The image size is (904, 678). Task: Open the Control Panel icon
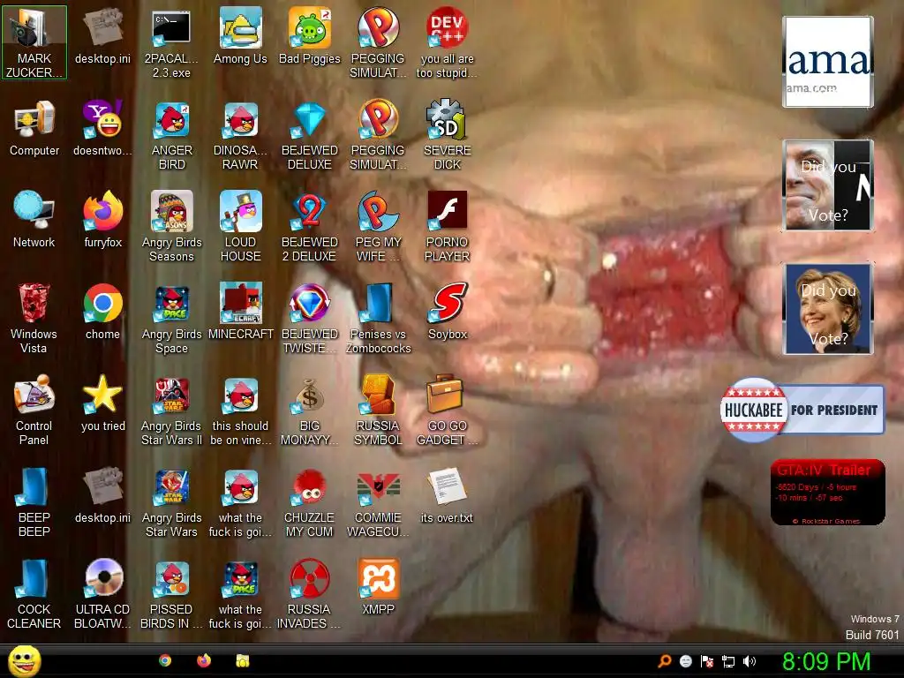click(x=34, y=410)
